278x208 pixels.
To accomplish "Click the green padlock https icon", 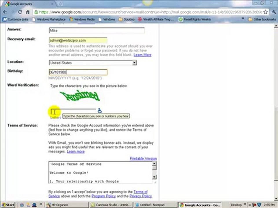I will click(36, 12).
